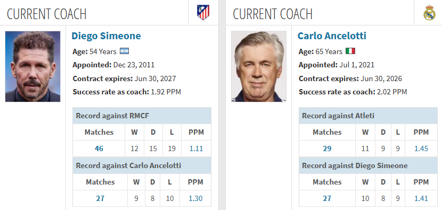Click the 1.45 PPM value against Atleti
The height and width of the screenshot is (210, 442).
(421, 148)
